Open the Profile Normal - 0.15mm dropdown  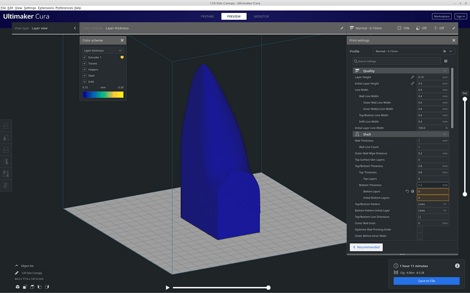pos(414,52)
